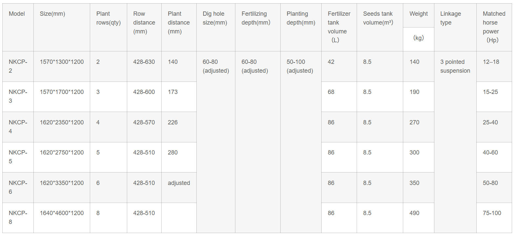Click the Plant rows(qty) header

109,27
